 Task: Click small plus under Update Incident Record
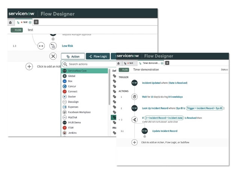145,136
